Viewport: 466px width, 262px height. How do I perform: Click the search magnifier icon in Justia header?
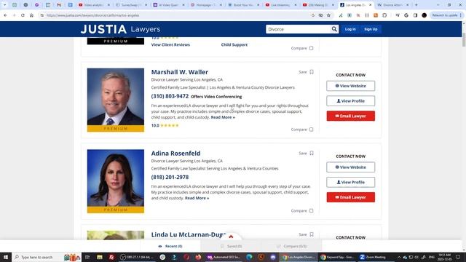pyautogui.click(x=334, y=29)
